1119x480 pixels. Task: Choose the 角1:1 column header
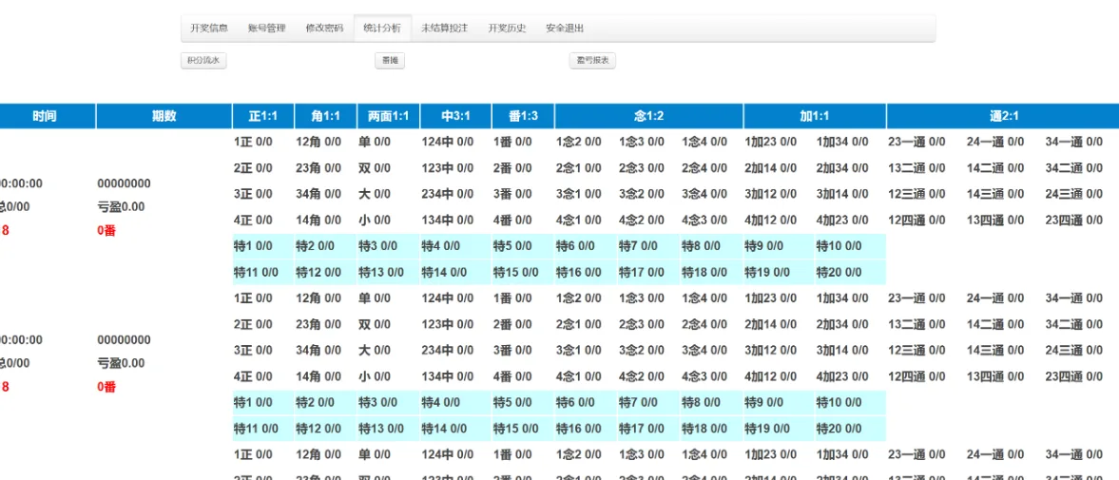(325, 117)
